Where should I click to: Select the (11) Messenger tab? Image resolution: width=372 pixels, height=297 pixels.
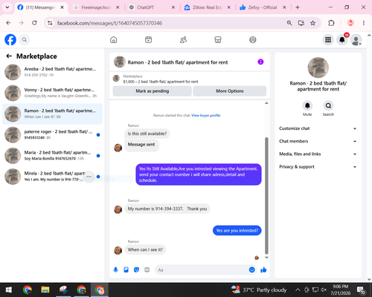(41, 7)
